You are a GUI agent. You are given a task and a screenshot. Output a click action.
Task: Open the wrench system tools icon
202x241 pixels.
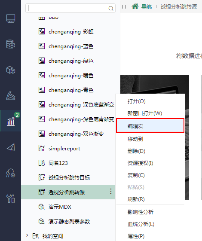(11, 199)
